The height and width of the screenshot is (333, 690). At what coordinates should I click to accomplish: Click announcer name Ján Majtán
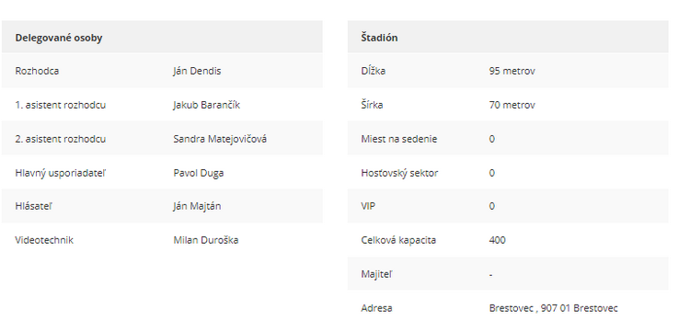tap(197, 206)
